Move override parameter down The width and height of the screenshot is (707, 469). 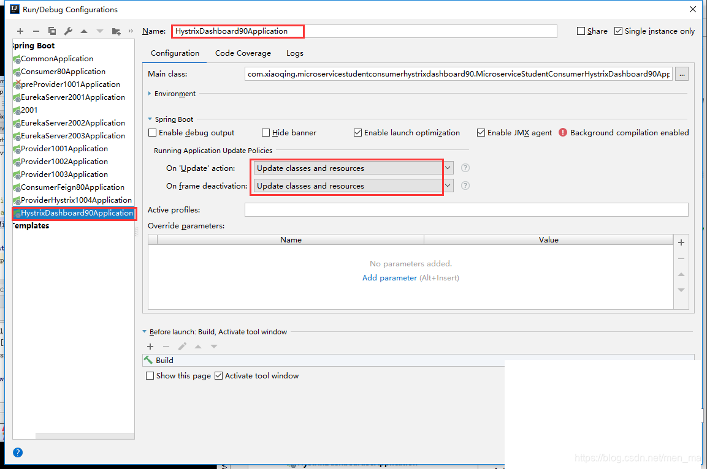pyautogui.click(x=681, y=290)
